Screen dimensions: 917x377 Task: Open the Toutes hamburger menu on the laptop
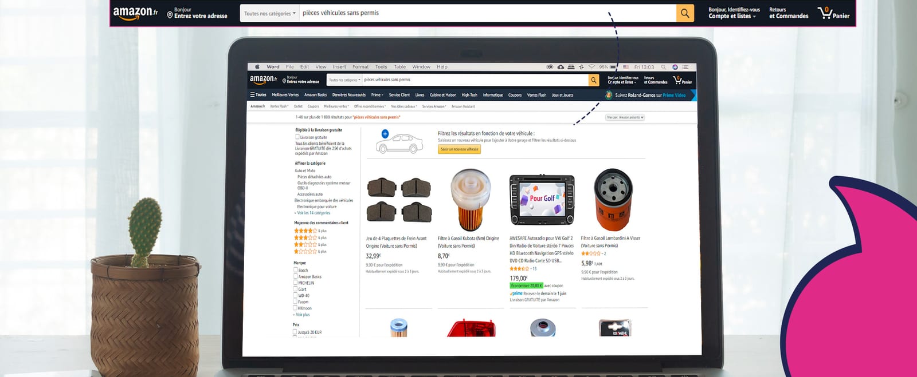[258, 95]
